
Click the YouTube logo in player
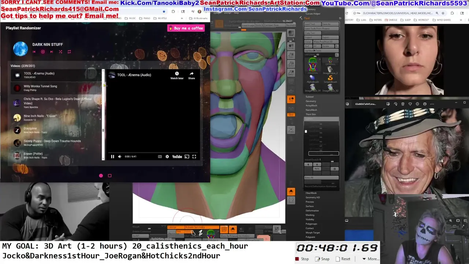(177, 157)
